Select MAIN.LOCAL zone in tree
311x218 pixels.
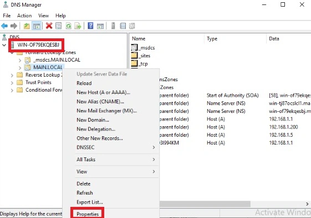point(48,67)
